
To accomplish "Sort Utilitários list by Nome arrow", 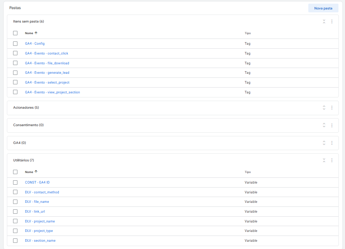I will 36,172.
